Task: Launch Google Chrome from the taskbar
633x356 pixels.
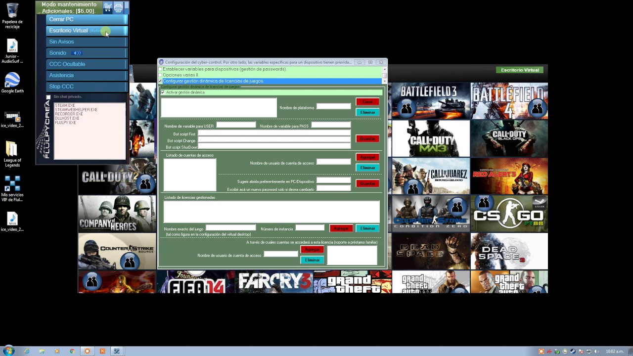Action: [72, 351]
